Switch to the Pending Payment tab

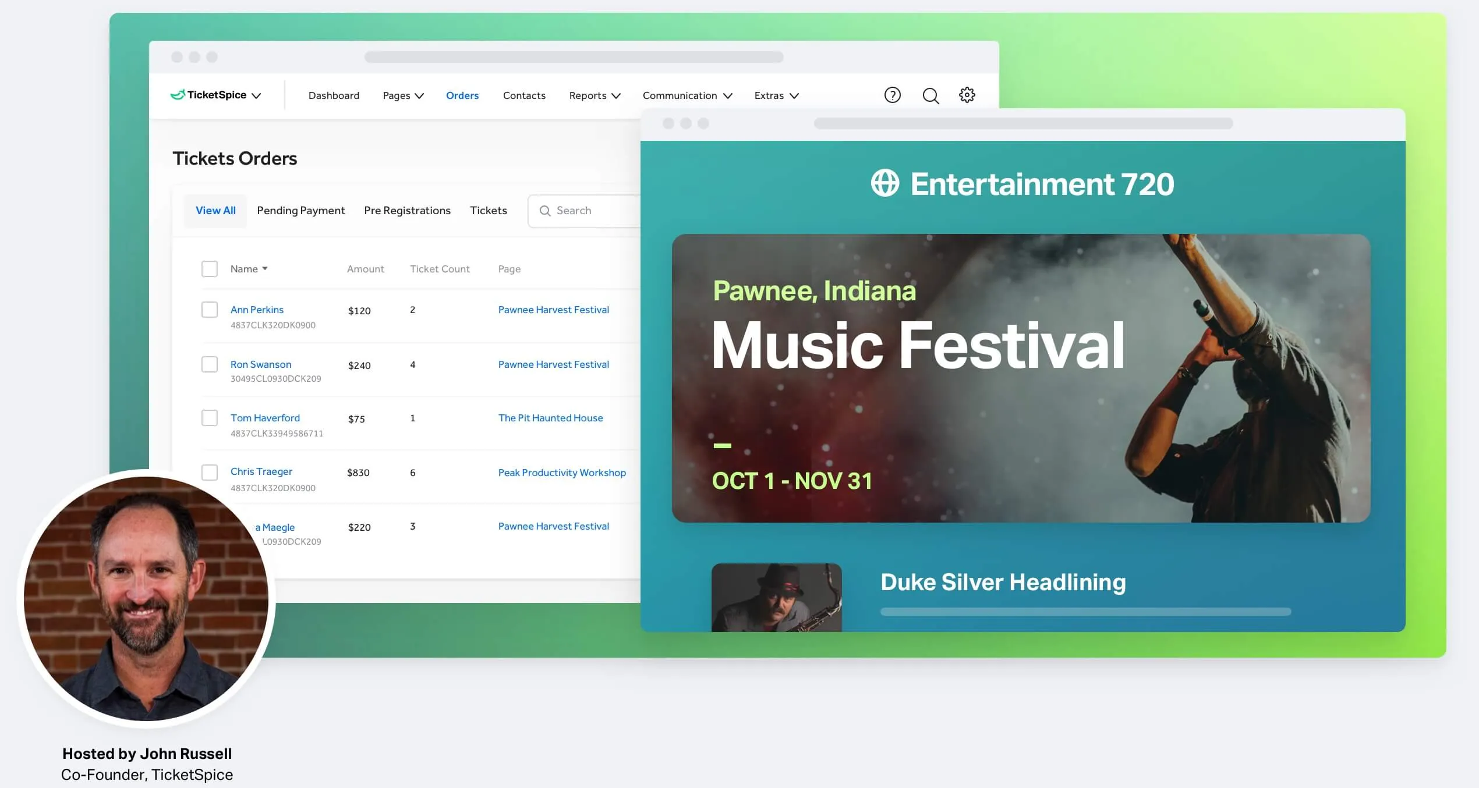[x=300, y=210]
